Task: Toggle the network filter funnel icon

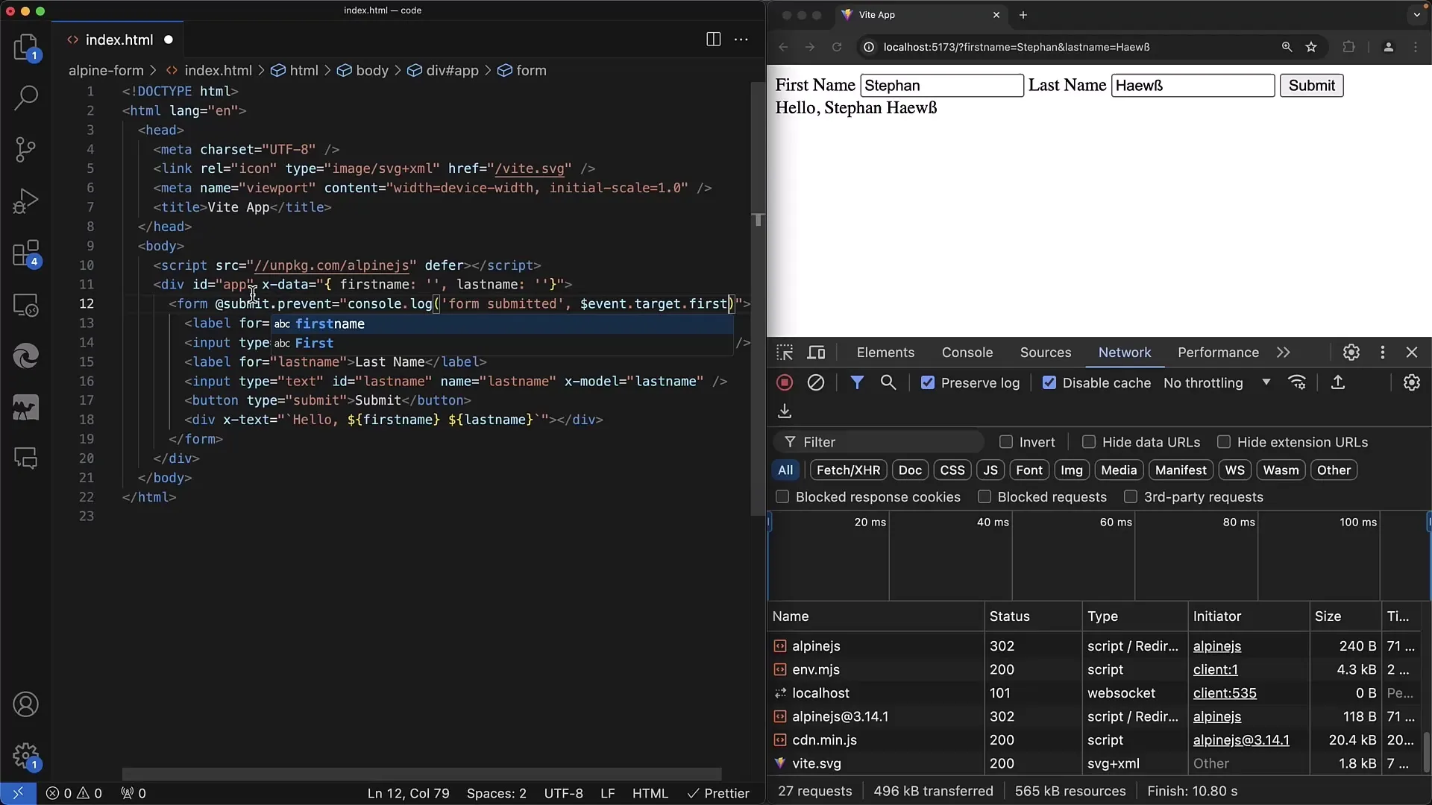Action: [x=857, y=382]
